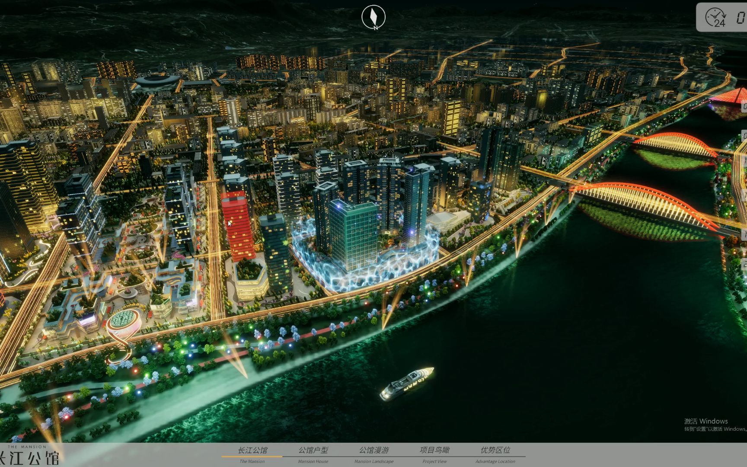Click the digital time readout beside the clock icon

pyautogui.click(x=741, y=18)
